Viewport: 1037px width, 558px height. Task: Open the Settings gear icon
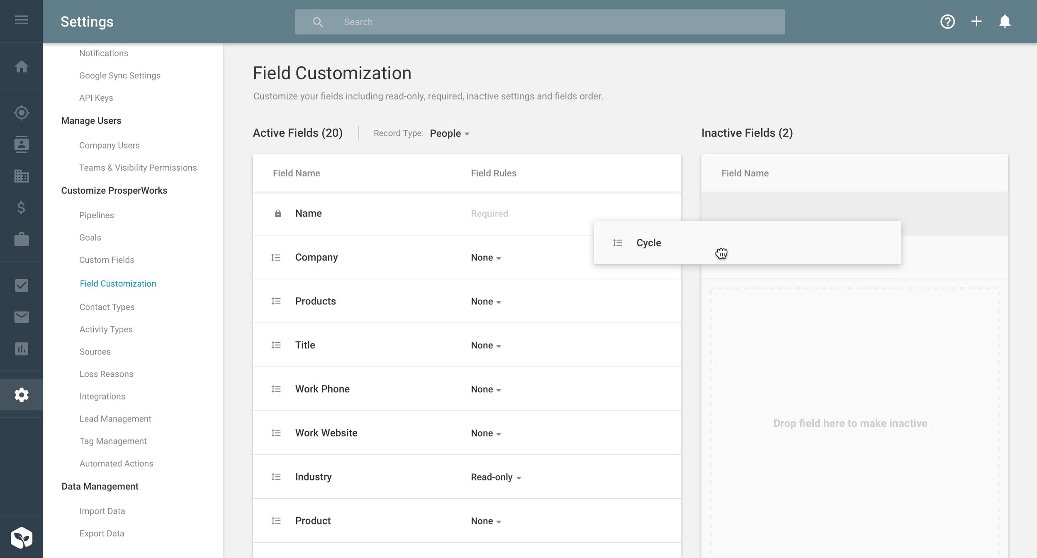coord(22,395)
